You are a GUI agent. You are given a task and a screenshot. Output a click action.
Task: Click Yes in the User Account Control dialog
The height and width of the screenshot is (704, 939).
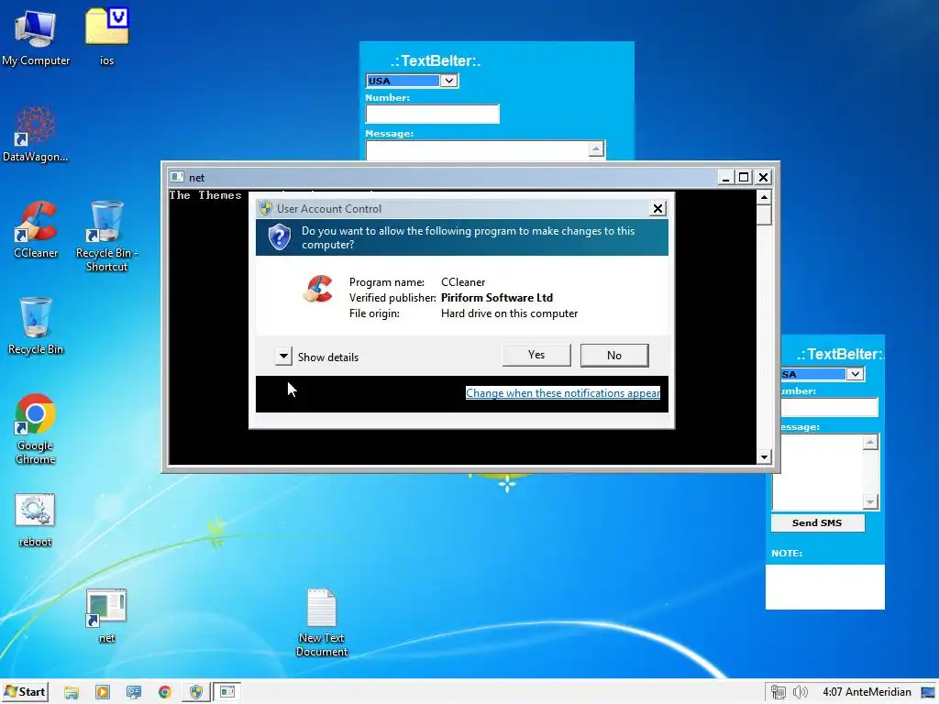(536, 355)
